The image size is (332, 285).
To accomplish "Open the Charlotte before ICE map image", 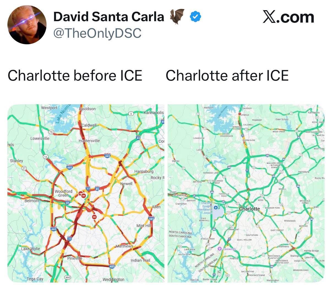I will 86,193.
